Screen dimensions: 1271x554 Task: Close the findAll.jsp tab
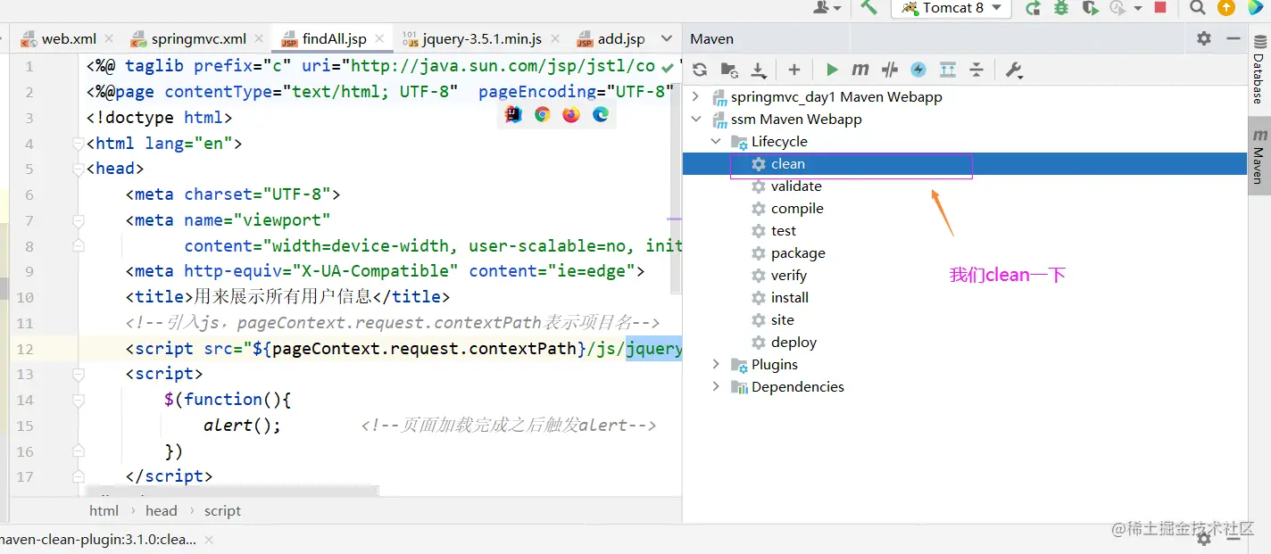point(380,39)
